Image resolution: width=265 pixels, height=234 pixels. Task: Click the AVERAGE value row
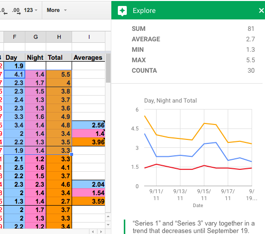pyautogui.click(x=193, y=39)
